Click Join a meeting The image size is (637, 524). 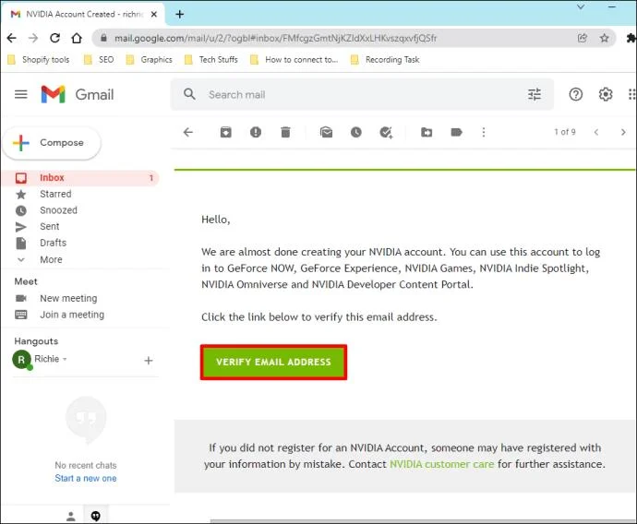tap(72, 315)
